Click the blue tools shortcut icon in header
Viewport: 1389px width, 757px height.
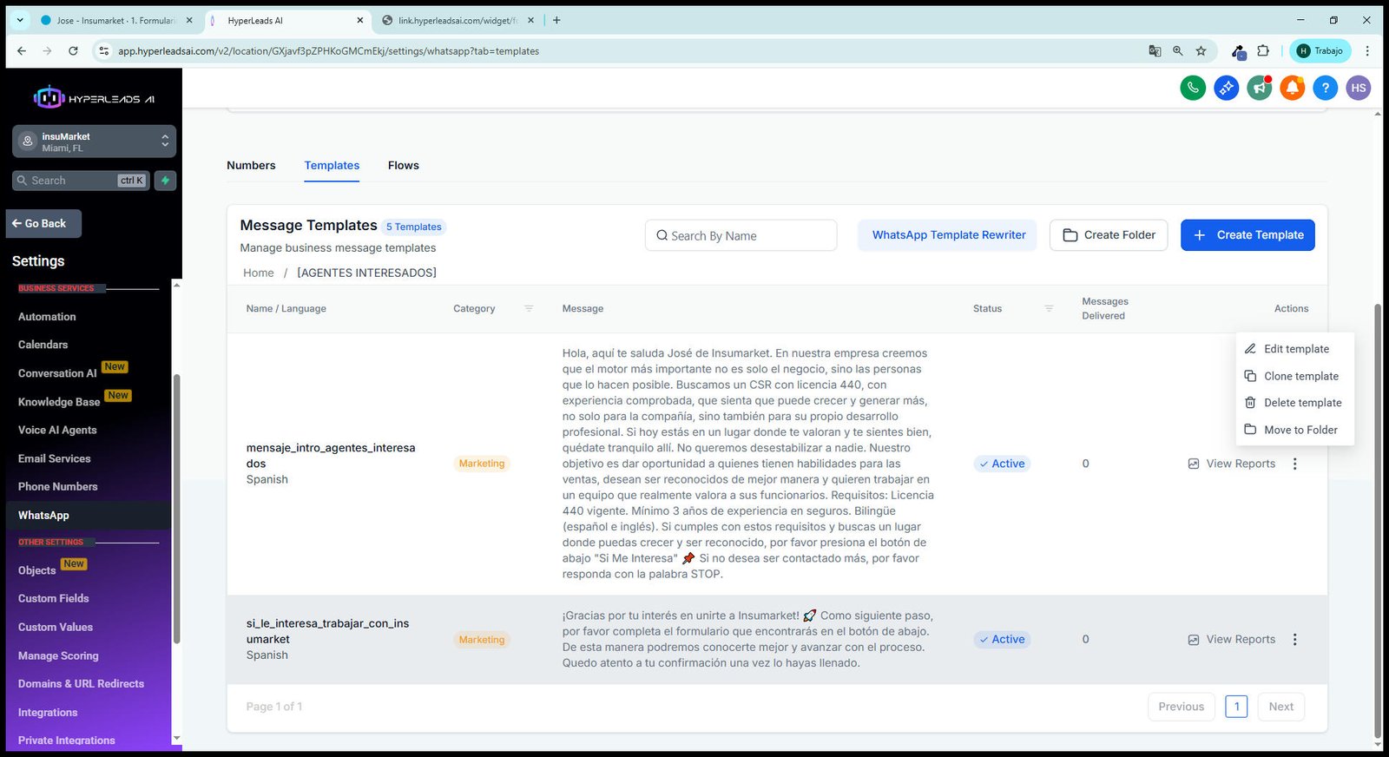(x=1226, y=88)
